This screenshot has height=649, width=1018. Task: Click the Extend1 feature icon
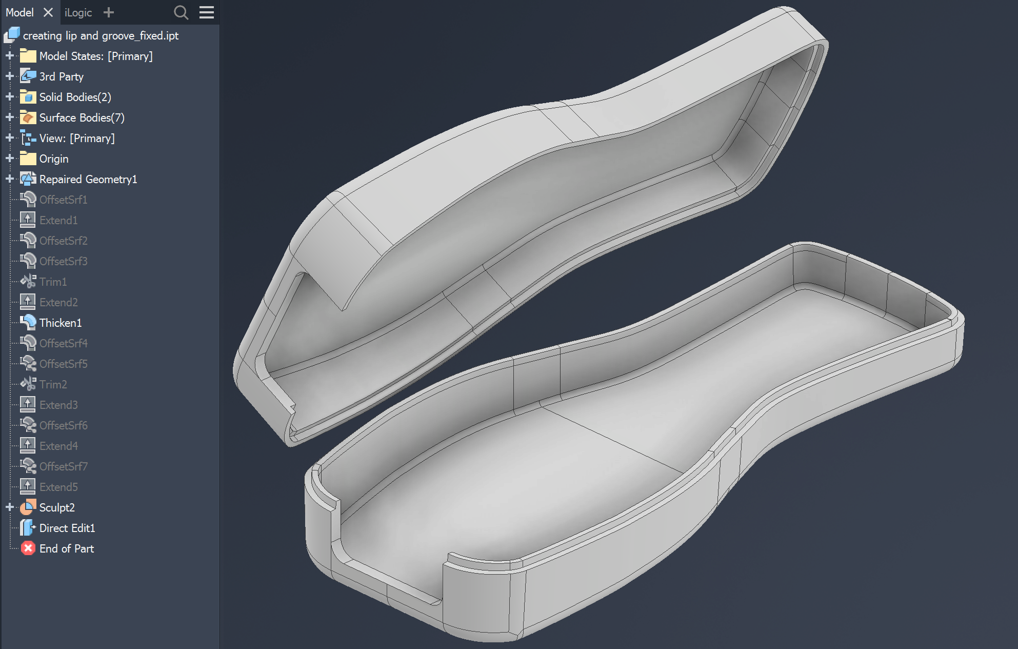click(x=28, y=220)
